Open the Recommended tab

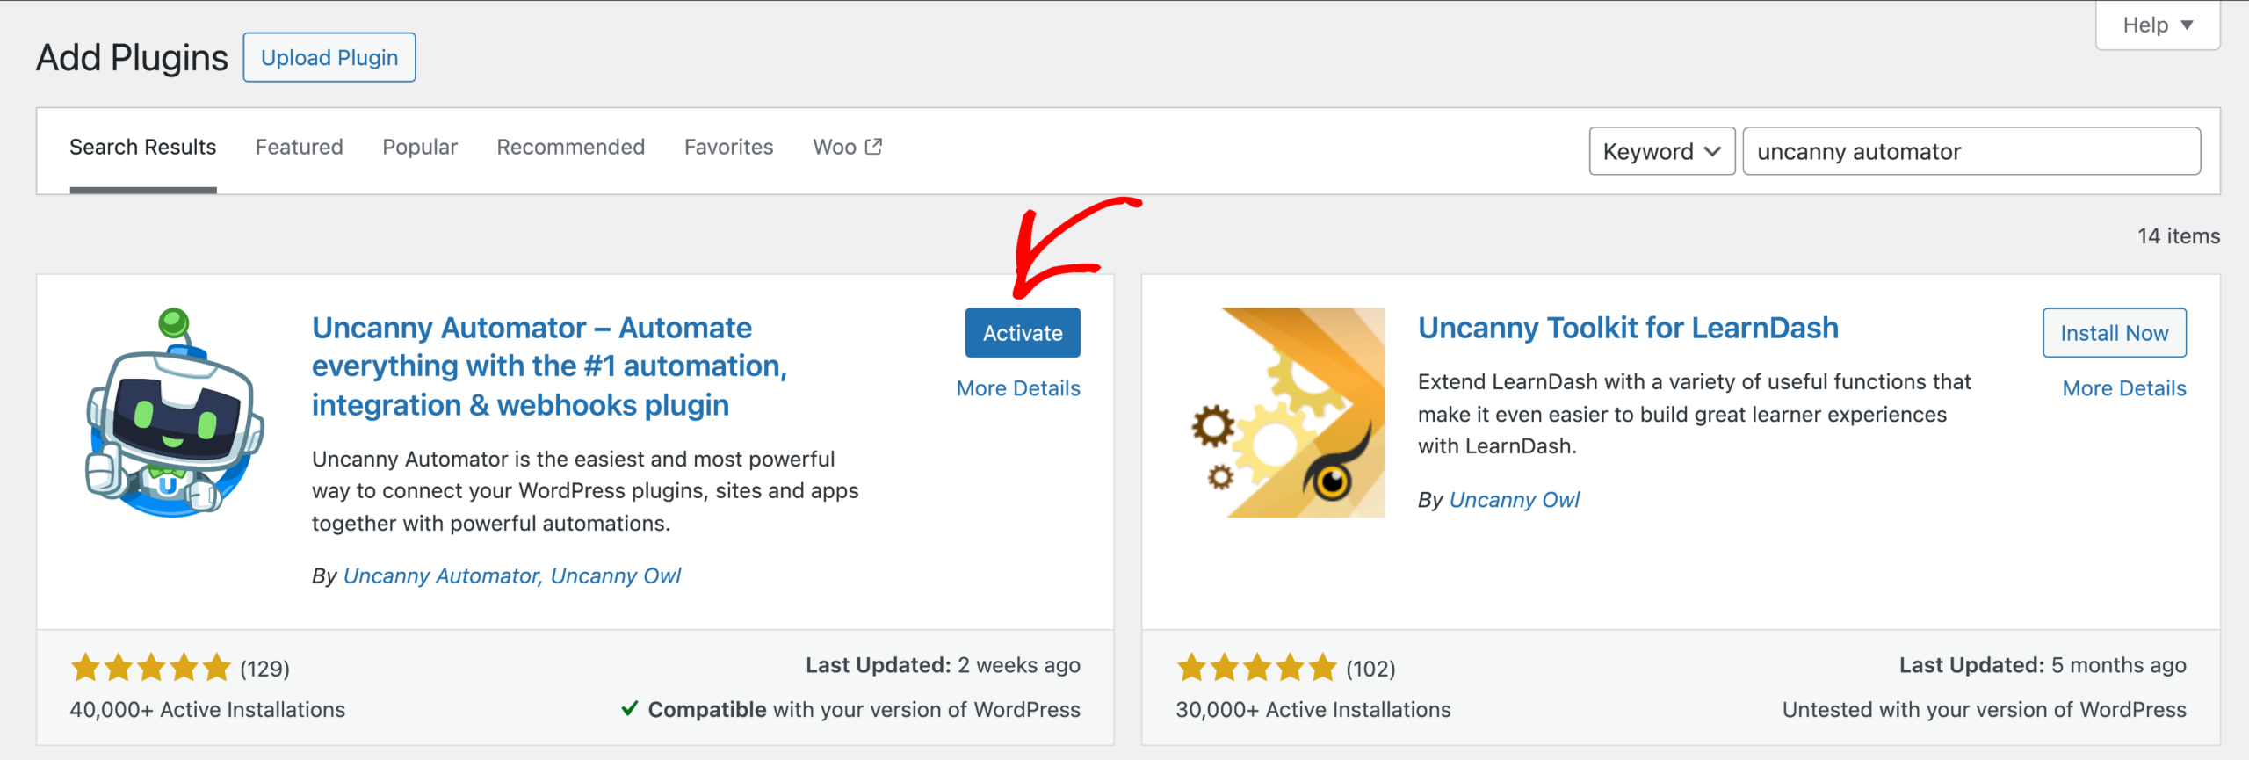coord(570,147)
